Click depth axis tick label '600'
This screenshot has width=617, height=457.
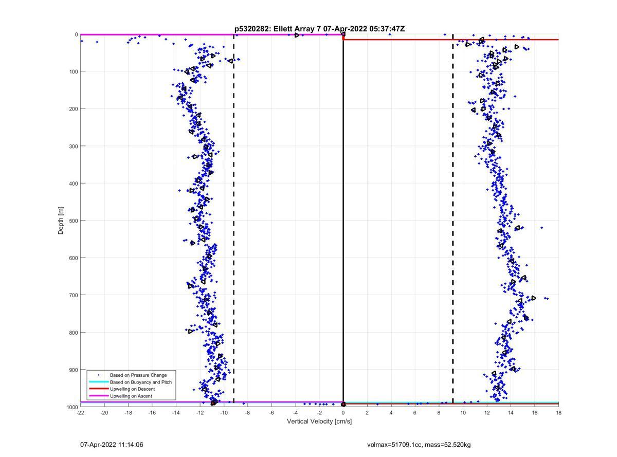74,258
